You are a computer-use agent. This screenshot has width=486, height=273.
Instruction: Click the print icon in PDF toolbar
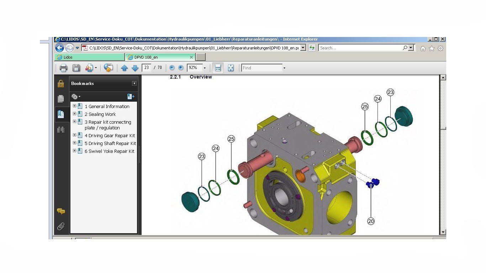[64, 68]
